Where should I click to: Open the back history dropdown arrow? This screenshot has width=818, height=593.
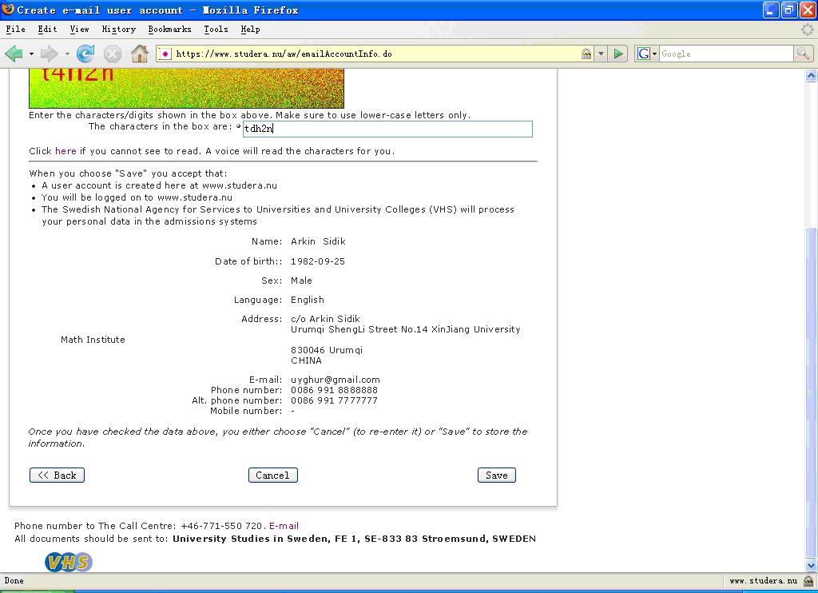click(31, 54)
